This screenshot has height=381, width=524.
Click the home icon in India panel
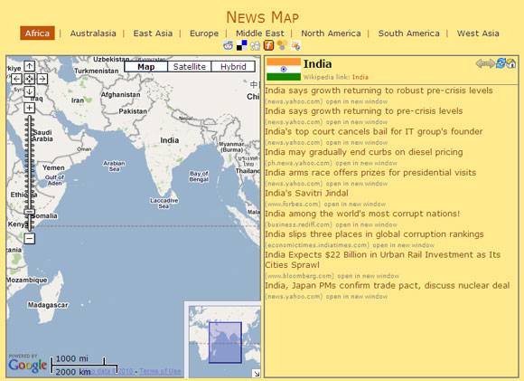pyautogui.click(x=511, y=63)
